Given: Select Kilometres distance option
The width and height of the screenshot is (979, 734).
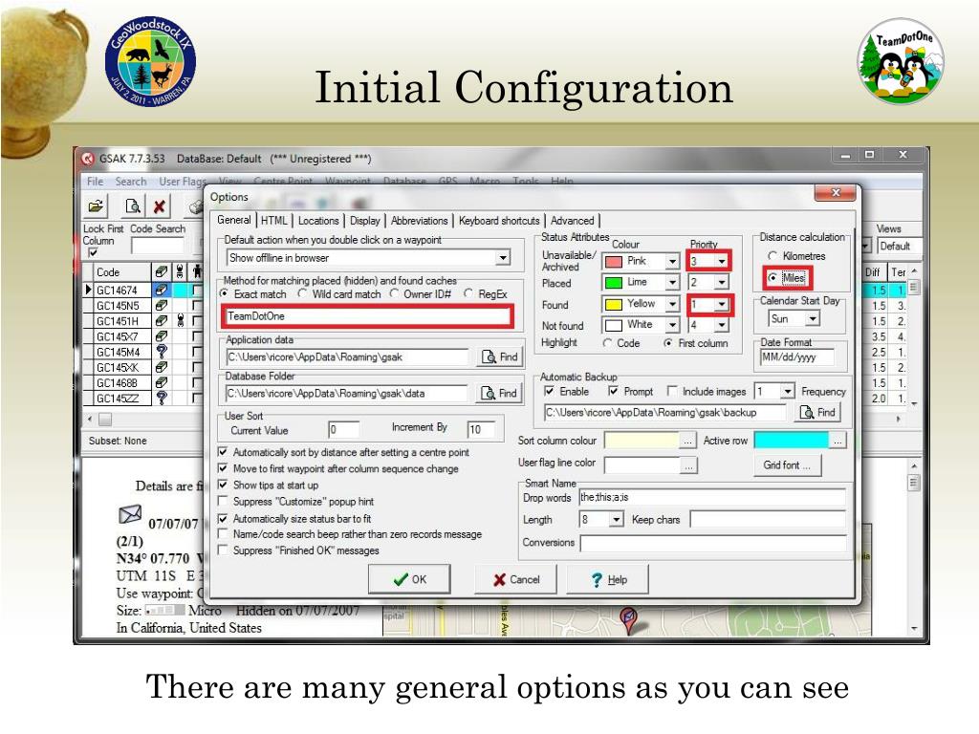Looking at the screenshot, I should [x=772, y=256].
